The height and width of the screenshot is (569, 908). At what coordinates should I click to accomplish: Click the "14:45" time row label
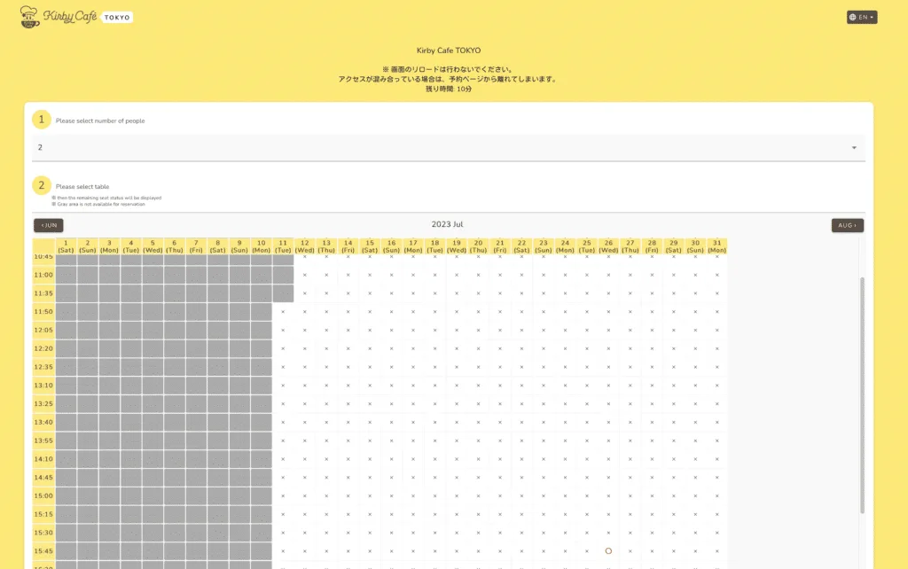43,478
